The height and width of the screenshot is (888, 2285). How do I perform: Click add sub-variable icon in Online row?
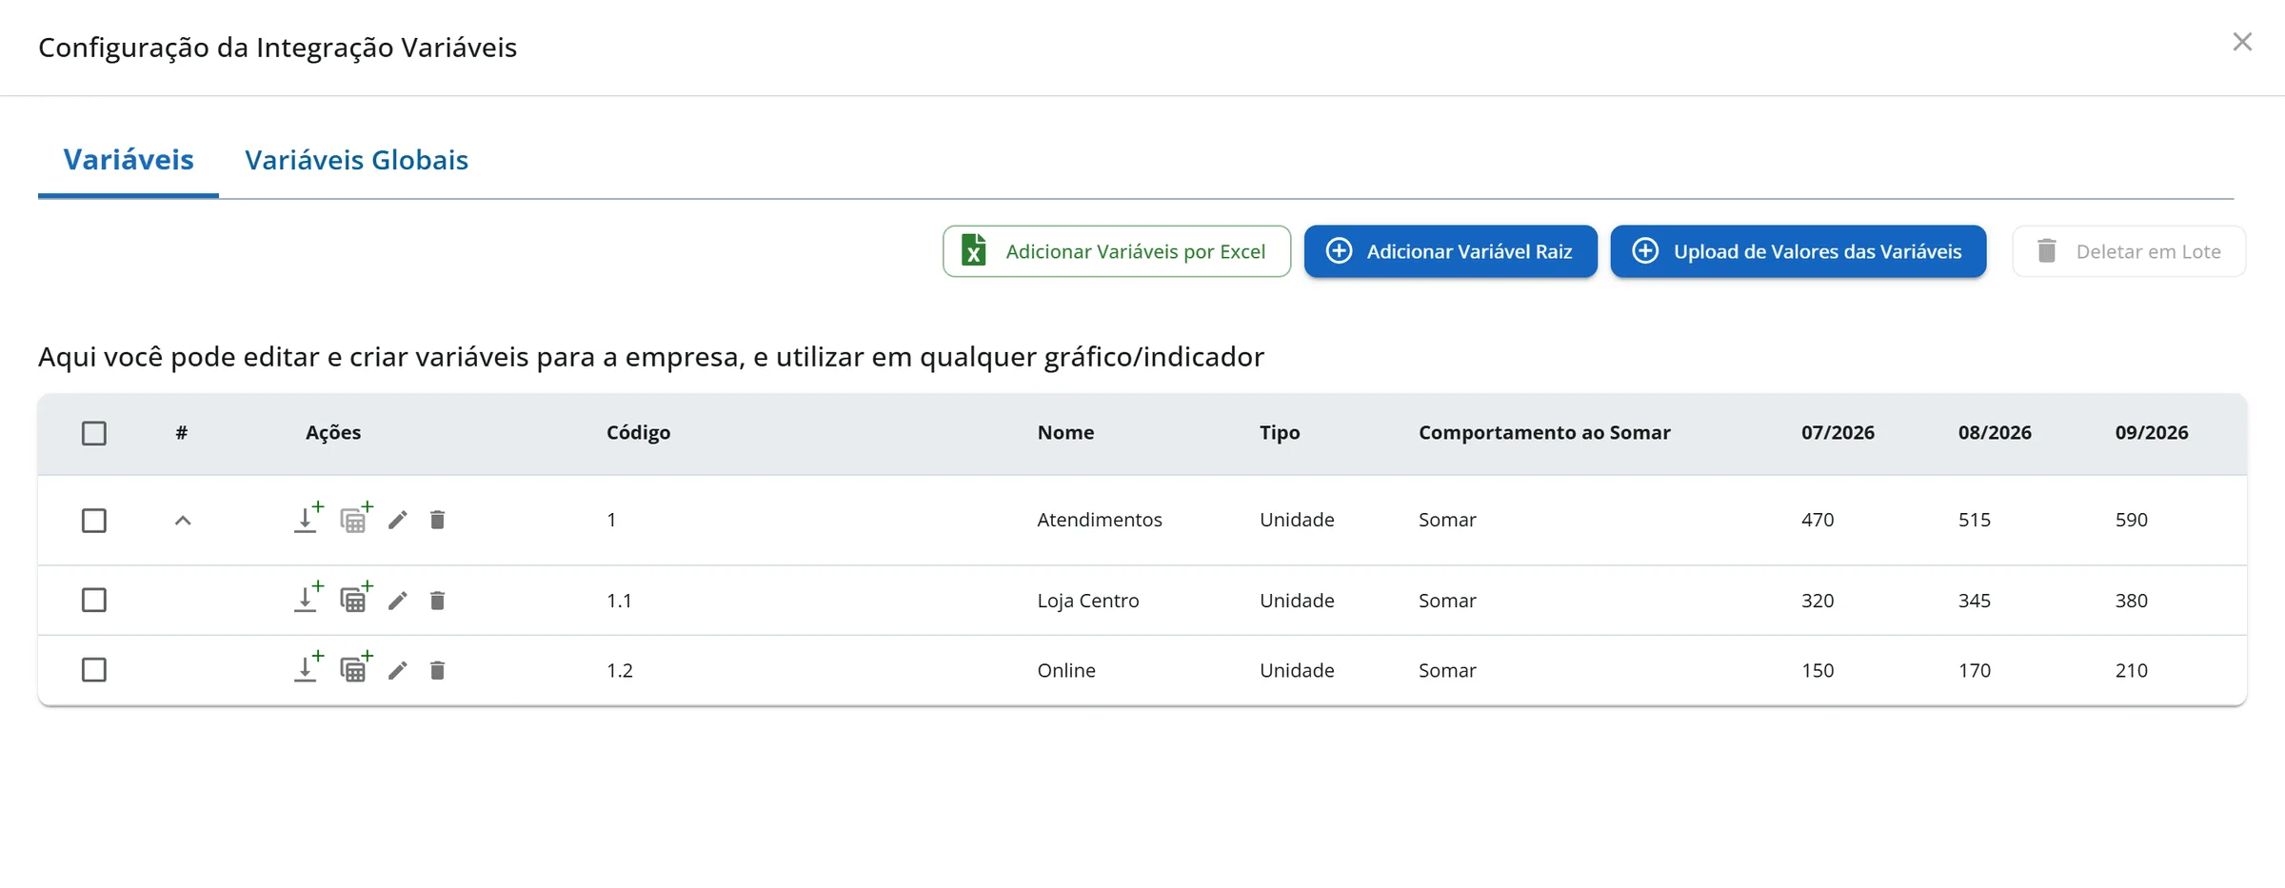click(308, 669)
